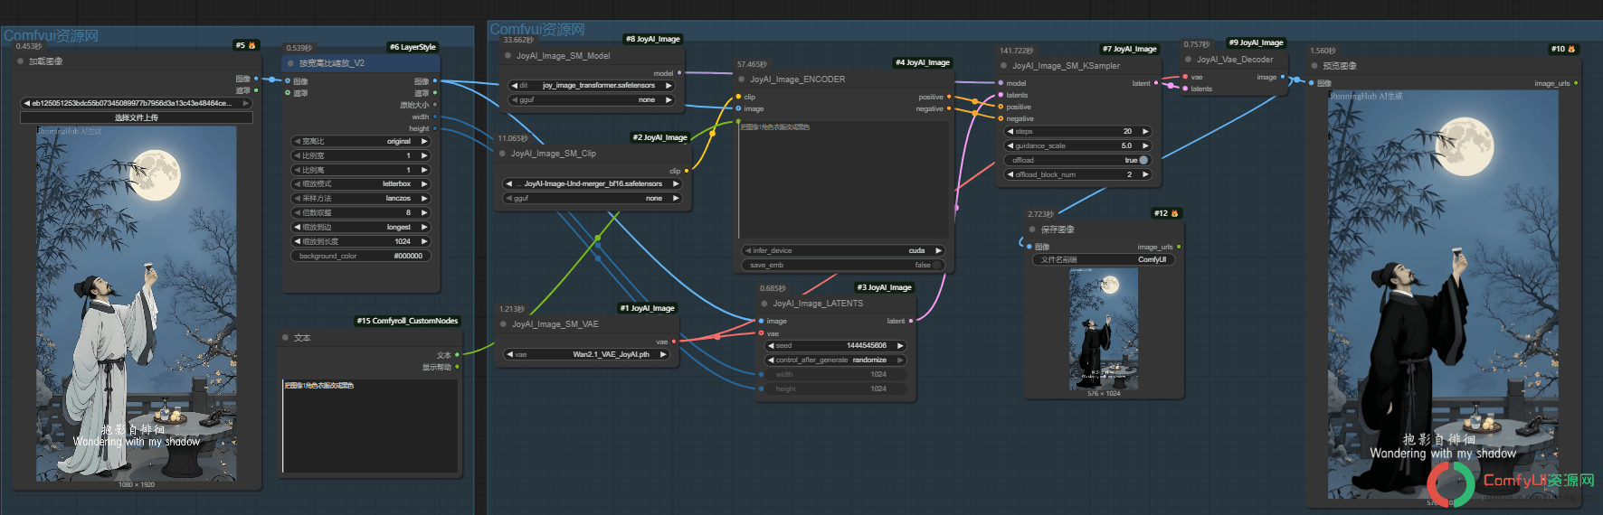This screenshot has height=515, width=1603.
Task: Click the #7 JoyAI_Image badge on KSampler
Action: [x=1130, y=49]
